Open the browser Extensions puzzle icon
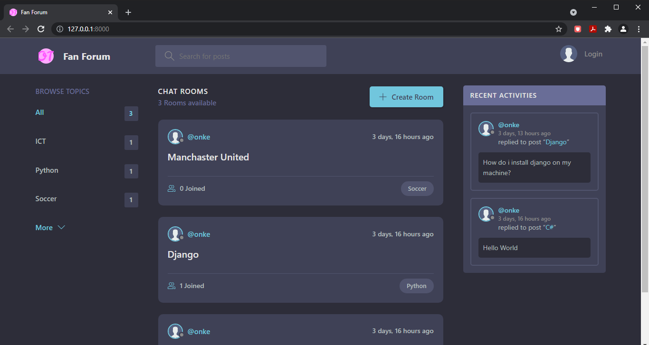Image resolution: width=649 pixels, height=345 pixels. 608,29
